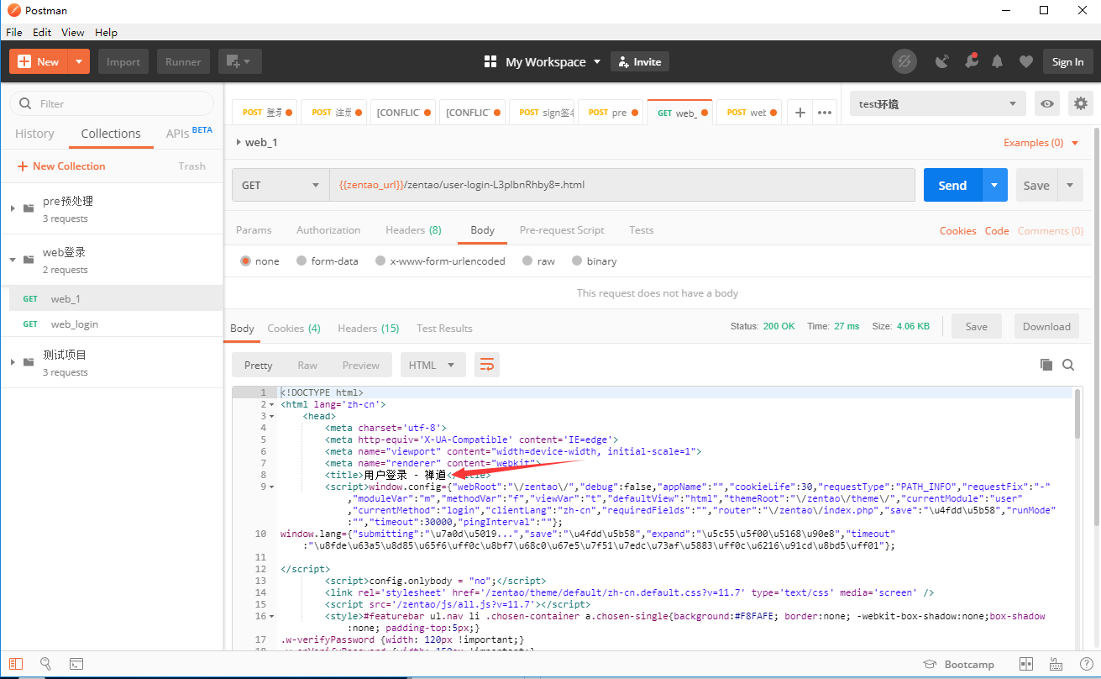Select the none body radio button

245,261
